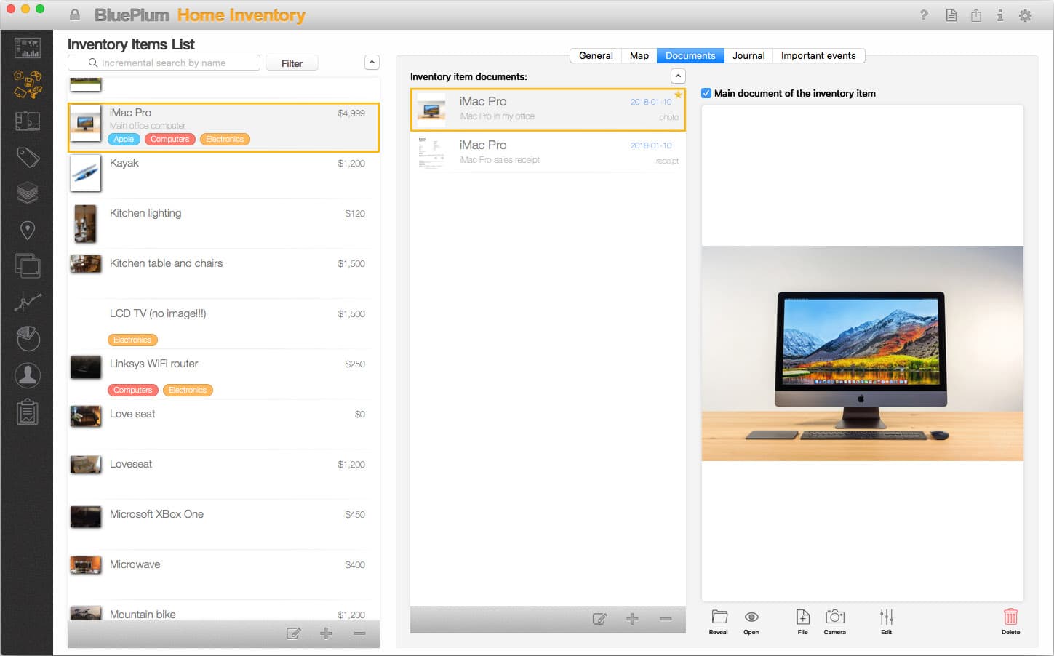1054x656 pixels.
Task: Remove the selected document with minus
Action: 666,619
